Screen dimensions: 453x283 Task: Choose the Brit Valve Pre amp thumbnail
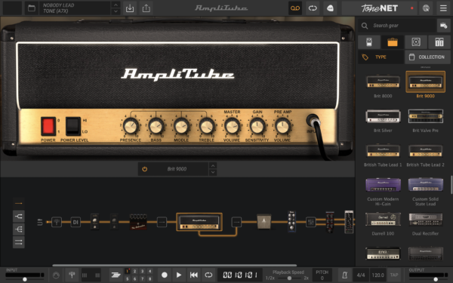pos(425,116)
